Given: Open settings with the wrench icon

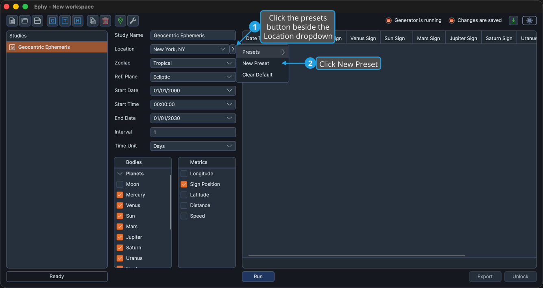Looking at the screenshot, I should 133,21.
